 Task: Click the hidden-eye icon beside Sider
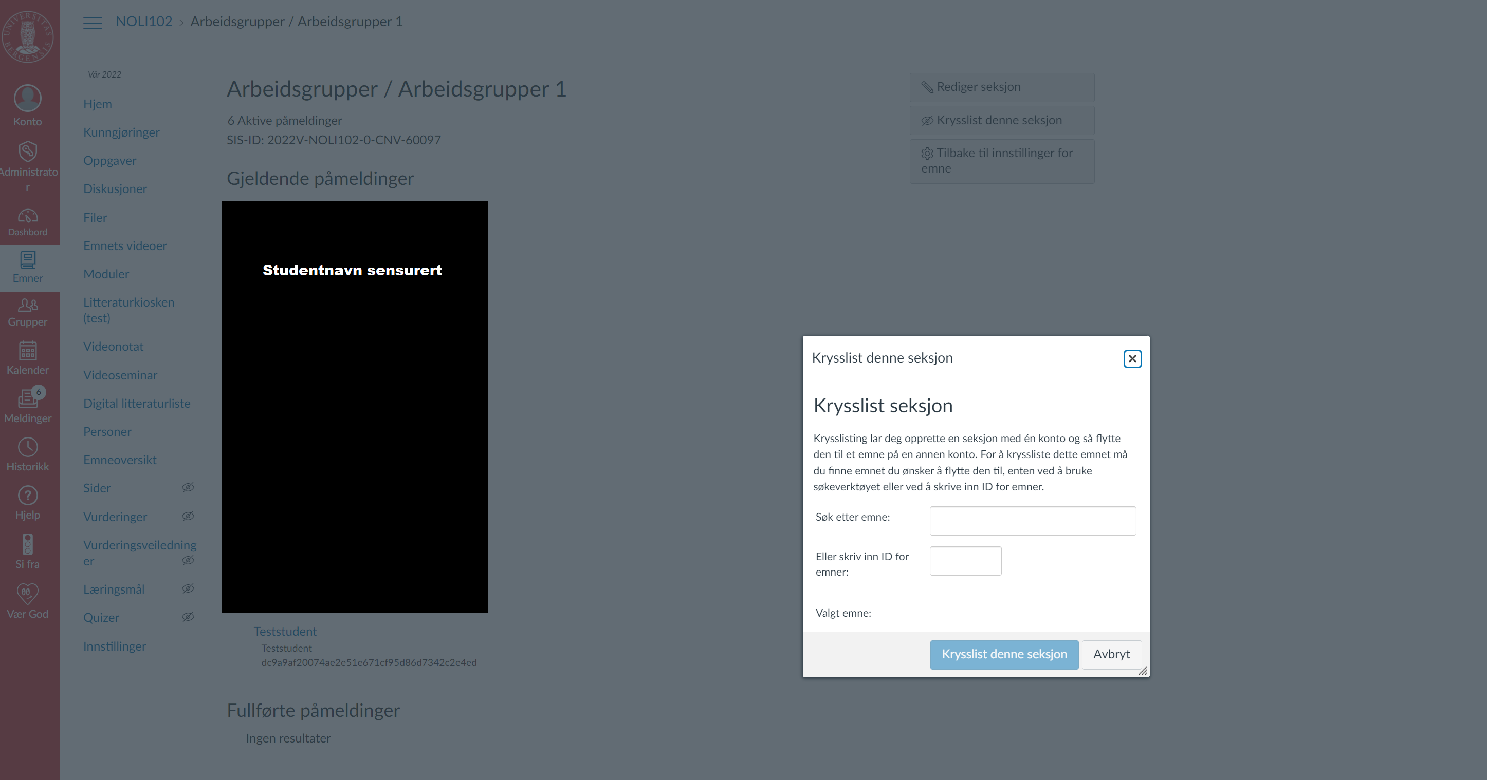click(x=188, y=488)
